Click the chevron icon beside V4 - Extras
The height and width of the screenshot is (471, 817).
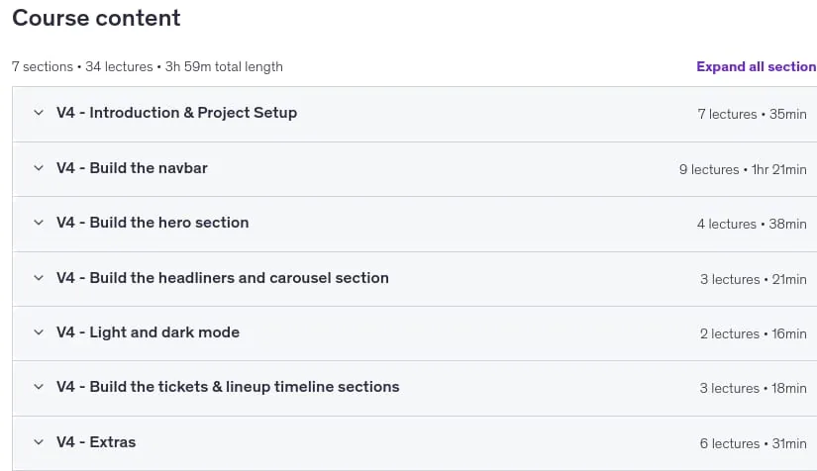(39, 442)
